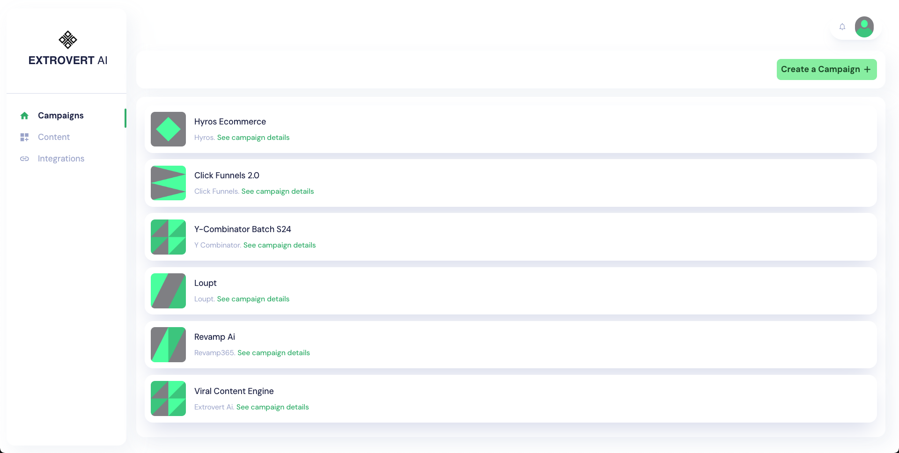Screen dimensions: 899x453
Task: Click the Y Combinator. company label
Action: pos(218,245)
